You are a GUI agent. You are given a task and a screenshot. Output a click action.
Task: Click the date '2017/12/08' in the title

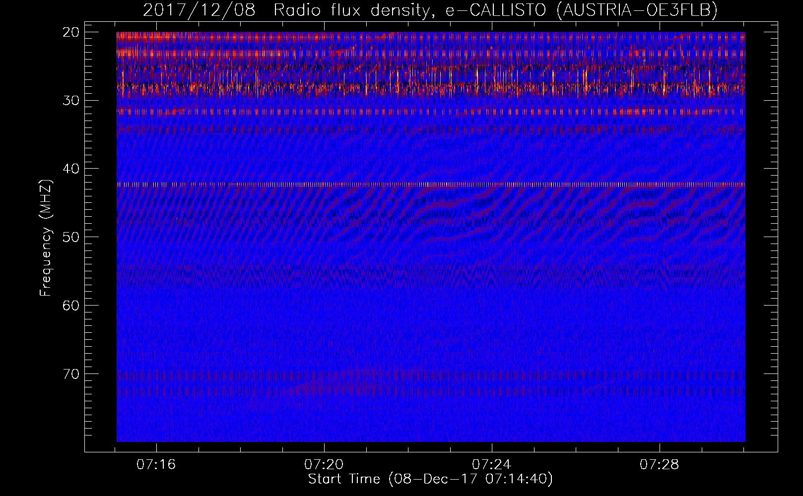click(199, 10)
